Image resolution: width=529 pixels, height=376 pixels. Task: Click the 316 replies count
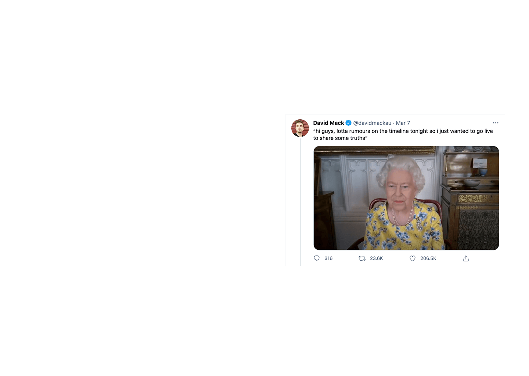point(328,258)
